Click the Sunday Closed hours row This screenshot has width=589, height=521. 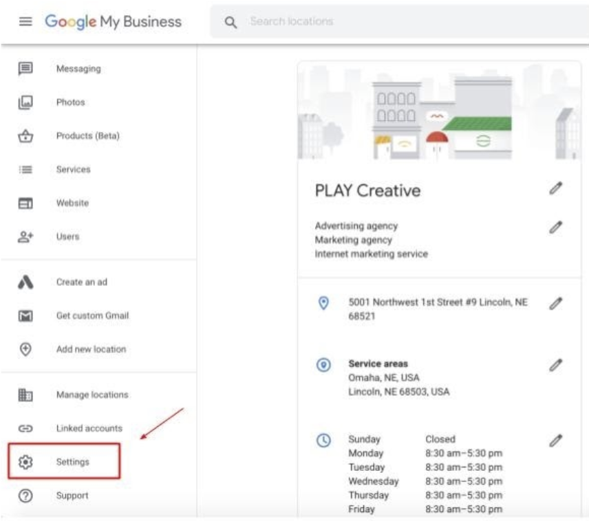point(402,439)
